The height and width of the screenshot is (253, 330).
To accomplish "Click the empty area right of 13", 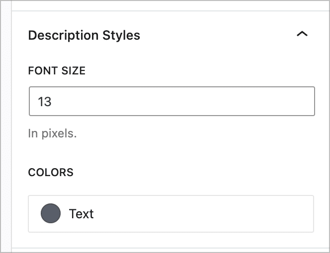I will coord(199,102).
